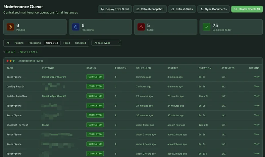Image resolution: width=265 pixels, height=157 pixels.
Task: Click the 5 Failed stat card
Action: 166,27
